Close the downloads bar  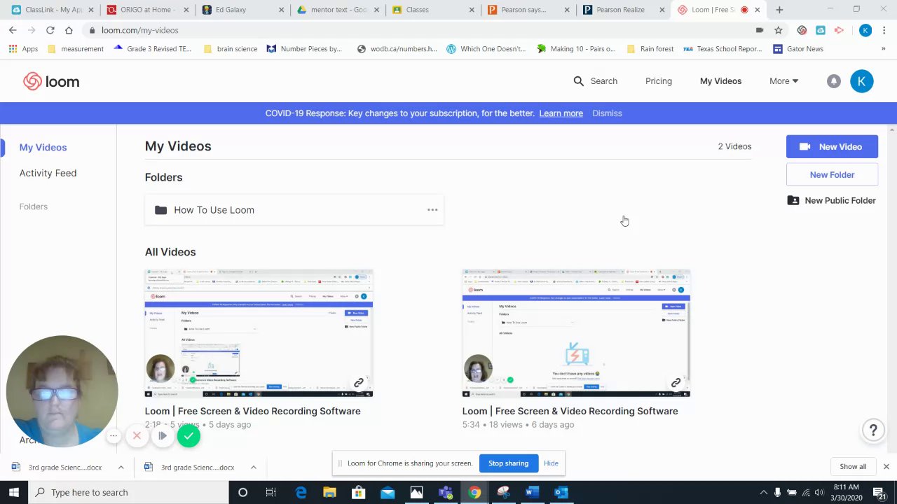(886, 467)
